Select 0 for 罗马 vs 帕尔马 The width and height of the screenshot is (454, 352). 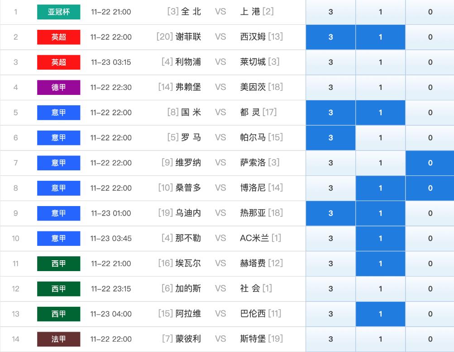tap(430, 137)
